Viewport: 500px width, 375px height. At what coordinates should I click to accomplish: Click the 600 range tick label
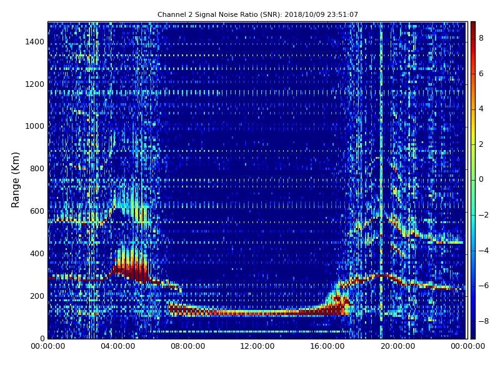click(x=37, y=211)
